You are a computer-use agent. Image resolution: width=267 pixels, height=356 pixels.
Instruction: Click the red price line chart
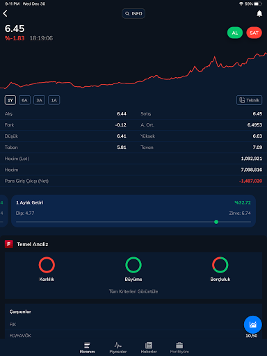(133, 71)
